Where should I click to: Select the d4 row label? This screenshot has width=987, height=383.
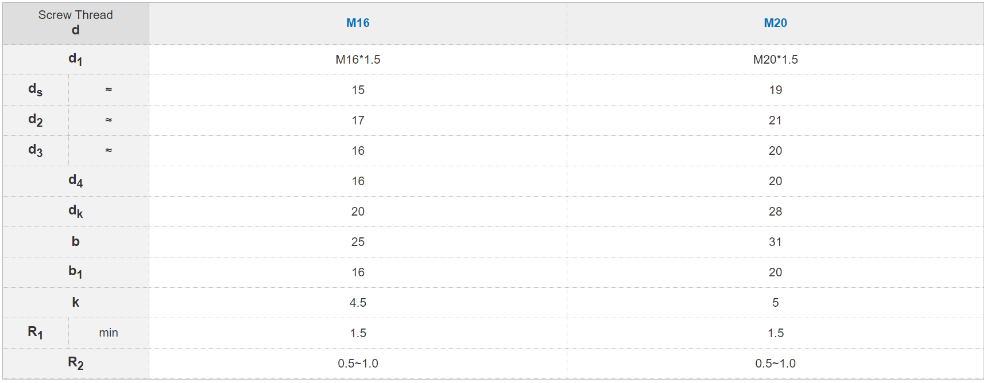point(75,181)
